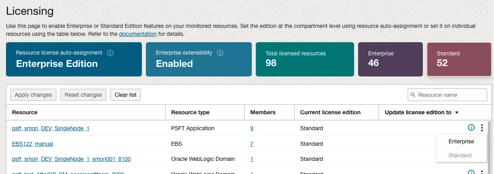The image size is (494, 174).
Task: Open members count 7 for EBS122_manual
Action: pyautogui.click(x=252, y=144)
